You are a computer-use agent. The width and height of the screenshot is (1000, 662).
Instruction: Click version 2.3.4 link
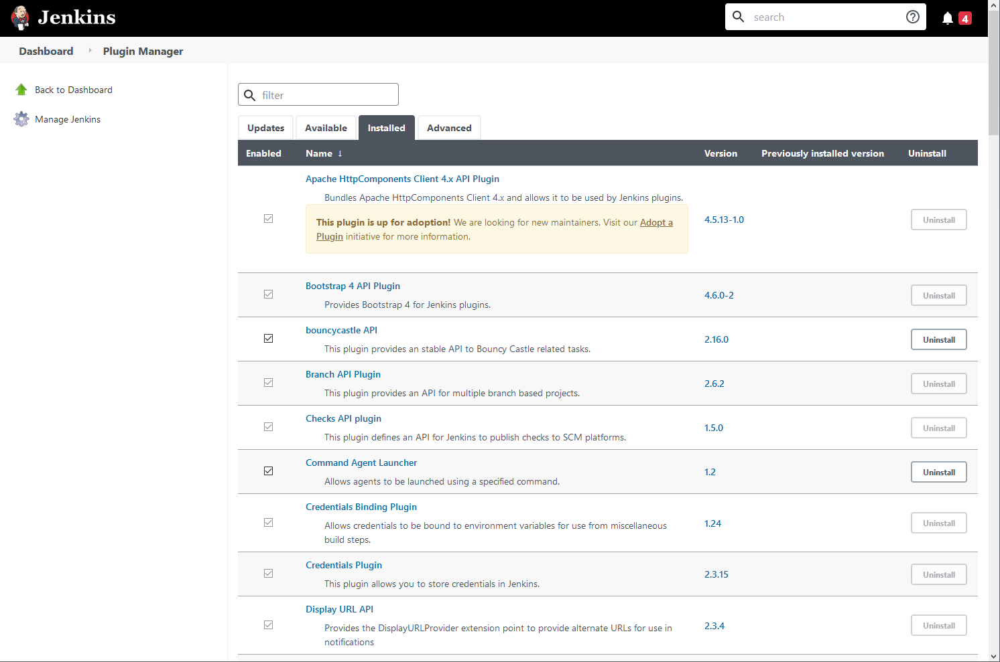pos(714,626)
